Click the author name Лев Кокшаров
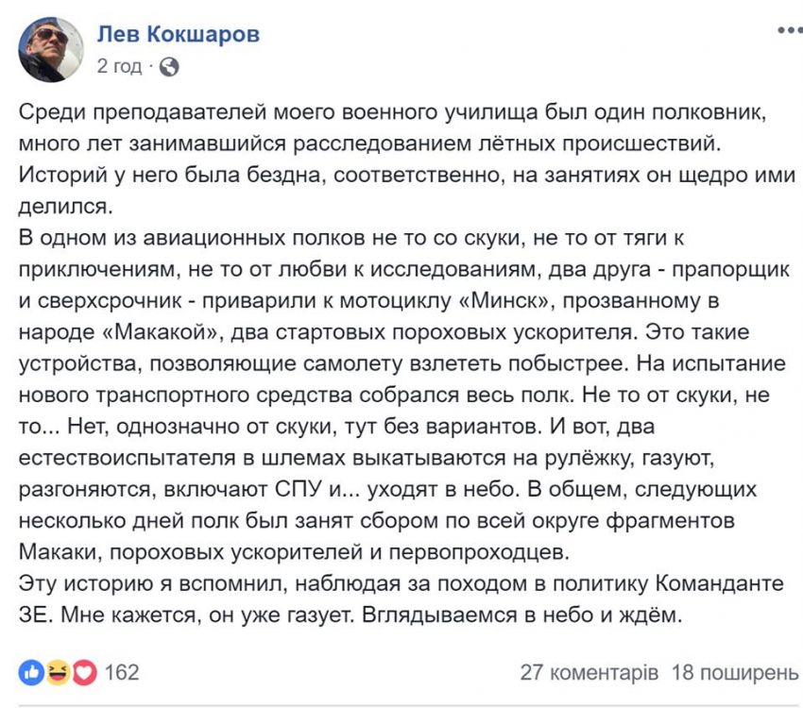 (x=179, y=34)
